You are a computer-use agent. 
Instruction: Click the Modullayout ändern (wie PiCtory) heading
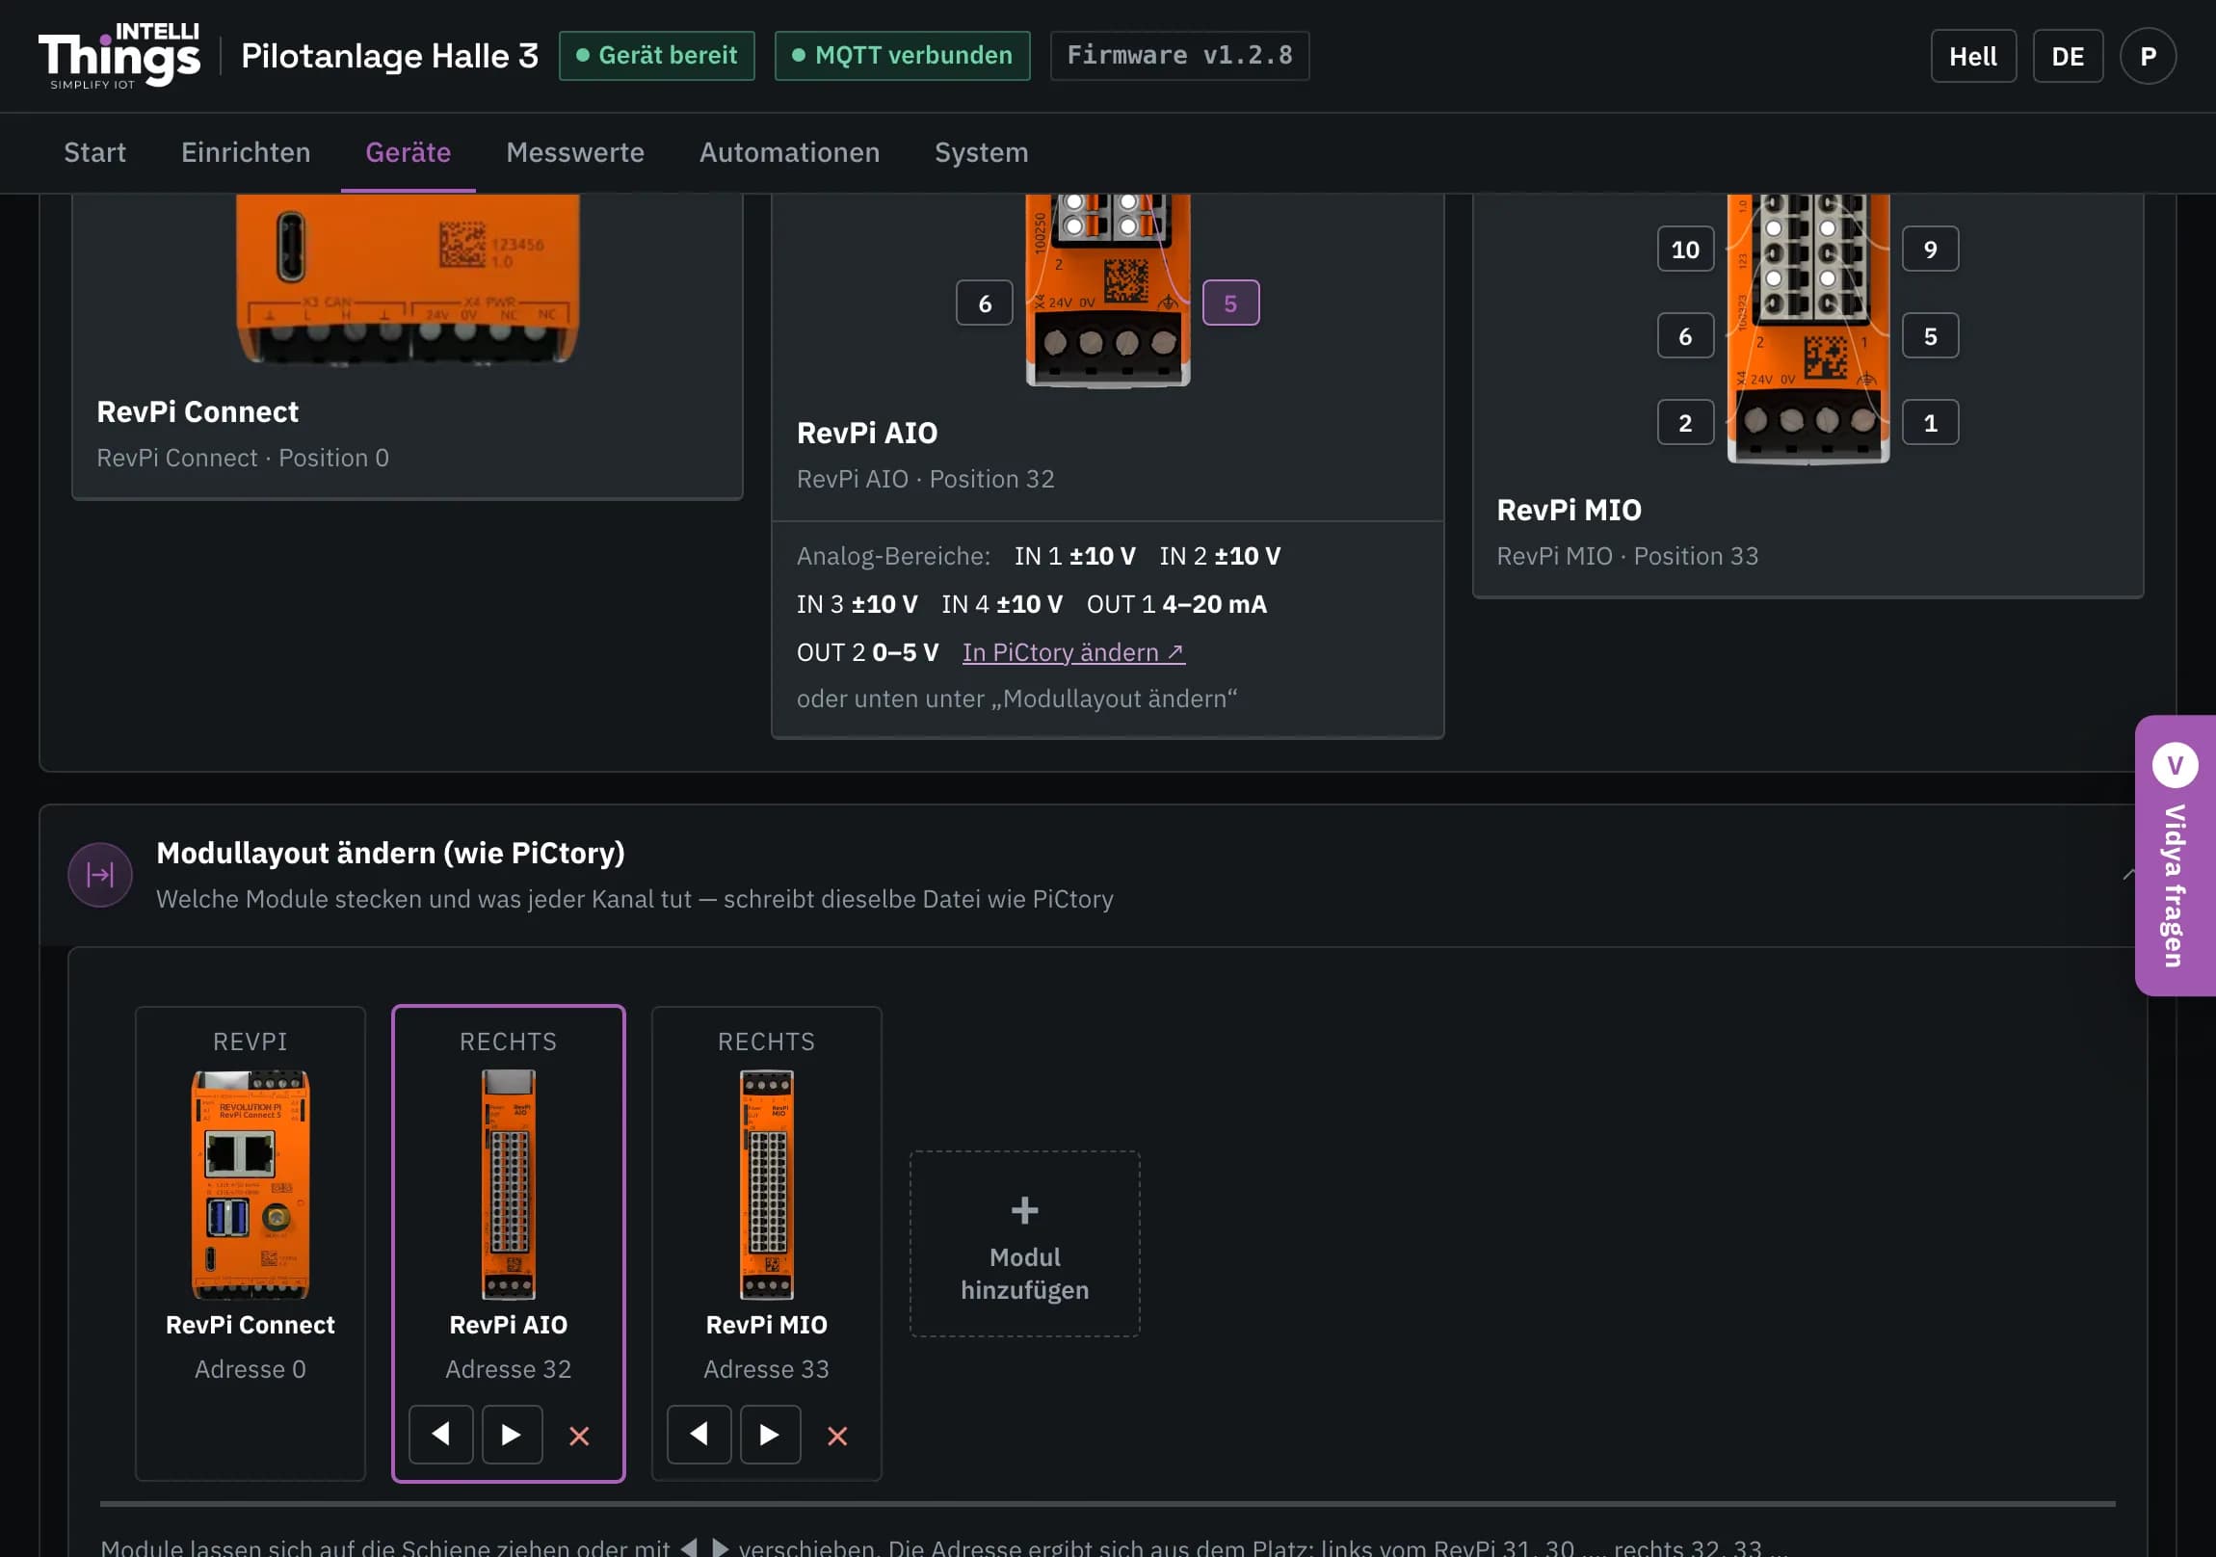[x=391, y=854]
